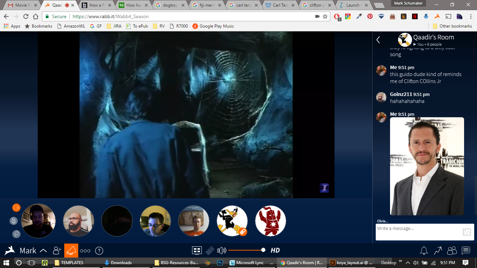Switch to the 'Carl Tan' Weebly tab
Image resolution: width=477 pixels, height=268 pixels.
(x=280, y=5)
